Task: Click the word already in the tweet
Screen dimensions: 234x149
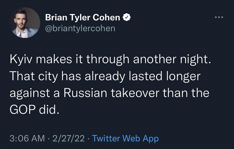Action: pos(105,77)
